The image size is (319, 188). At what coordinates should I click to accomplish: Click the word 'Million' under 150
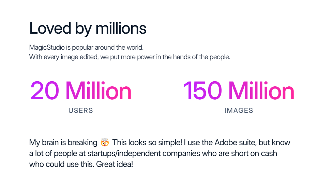point(261,90)
